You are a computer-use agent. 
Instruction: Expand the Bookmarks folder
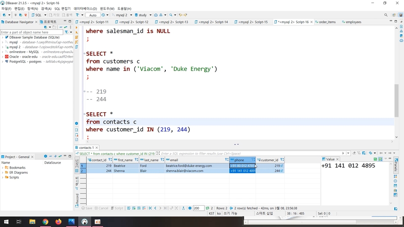point(3,168)
